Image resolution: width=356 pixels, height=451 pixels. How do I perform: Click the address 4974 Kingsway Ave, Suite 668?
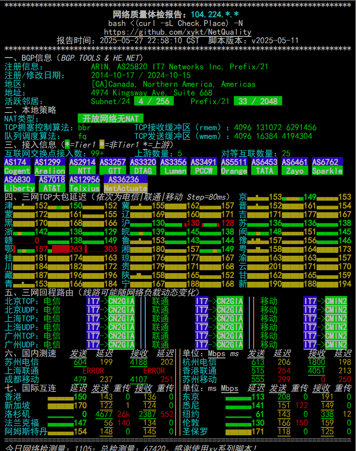[x=152, y=93]
